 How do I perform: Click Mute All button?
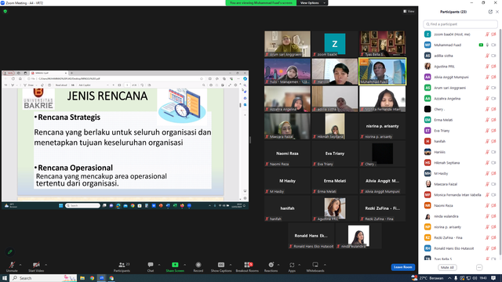coord(447,267)
